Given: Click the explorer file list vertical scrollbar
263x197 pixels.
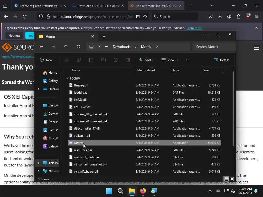Looking at the screenshot, I should click(x=233, y=109).
